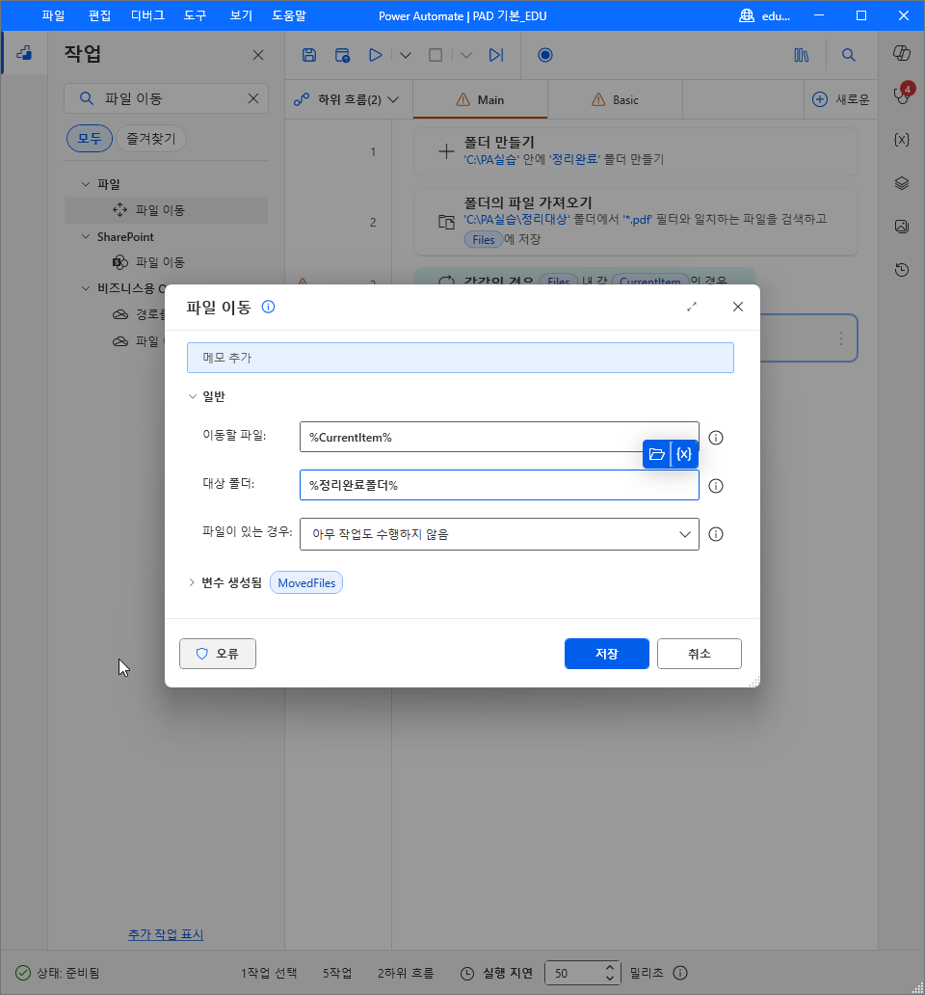Click the select variable {x} icon in popup
Screen dimensions: 925x995
tap(684, 454)
